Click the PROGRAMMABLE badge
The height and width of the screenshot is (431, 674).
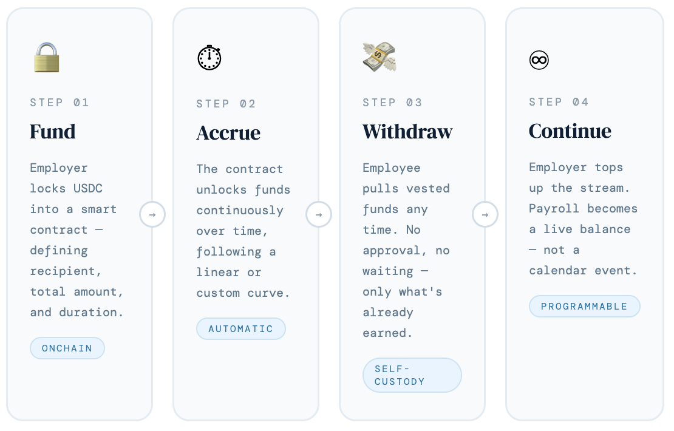(584, 306)
